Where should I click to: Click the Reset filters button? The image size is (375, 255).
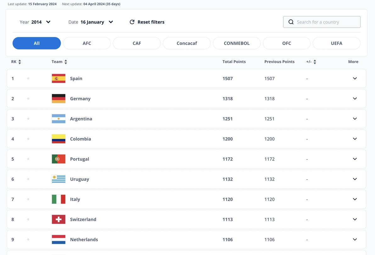[147, 22]
